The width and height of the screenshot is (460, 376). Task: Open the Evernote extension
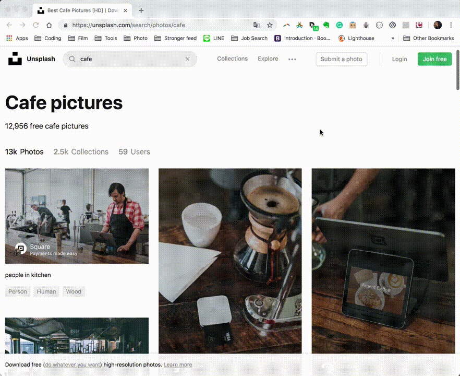[326, 25]
